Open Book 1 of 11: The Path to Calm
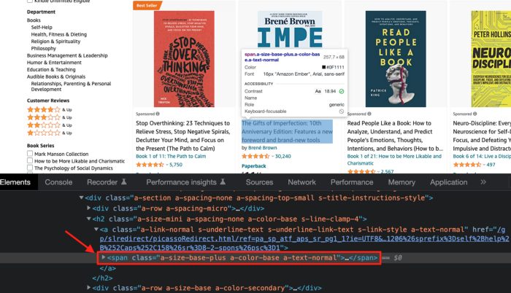Image resolution: width=511 pixels, height=293 pixels. [x=171, y=156]
